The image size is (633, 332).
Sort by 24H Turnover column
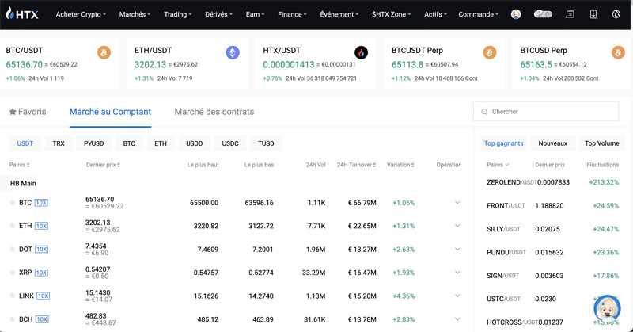357,165
